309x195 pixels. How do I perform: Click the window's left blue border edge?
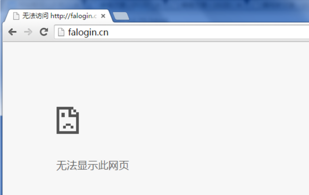(x=1, y=118)
